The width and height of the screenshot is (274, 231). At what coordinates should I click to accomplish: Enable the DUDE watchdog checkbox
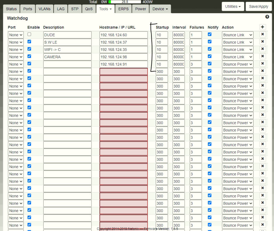tap(29, 34)
